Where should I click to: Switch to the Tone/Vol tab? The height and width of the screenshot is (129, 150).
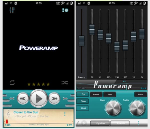point(120,123)
